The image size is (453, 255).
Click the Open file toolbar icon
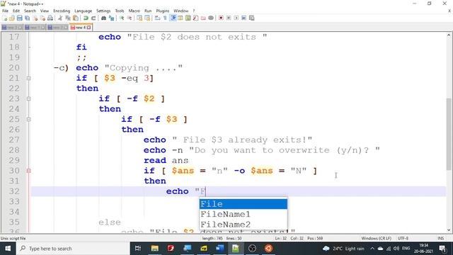pos(12,18)
